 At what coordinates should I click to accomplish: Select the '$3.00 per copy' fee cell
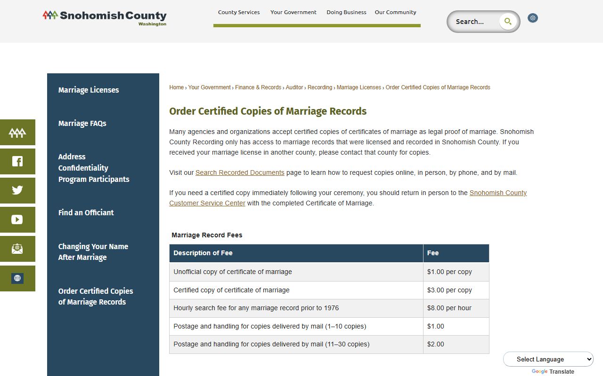[x=456, y=290]
